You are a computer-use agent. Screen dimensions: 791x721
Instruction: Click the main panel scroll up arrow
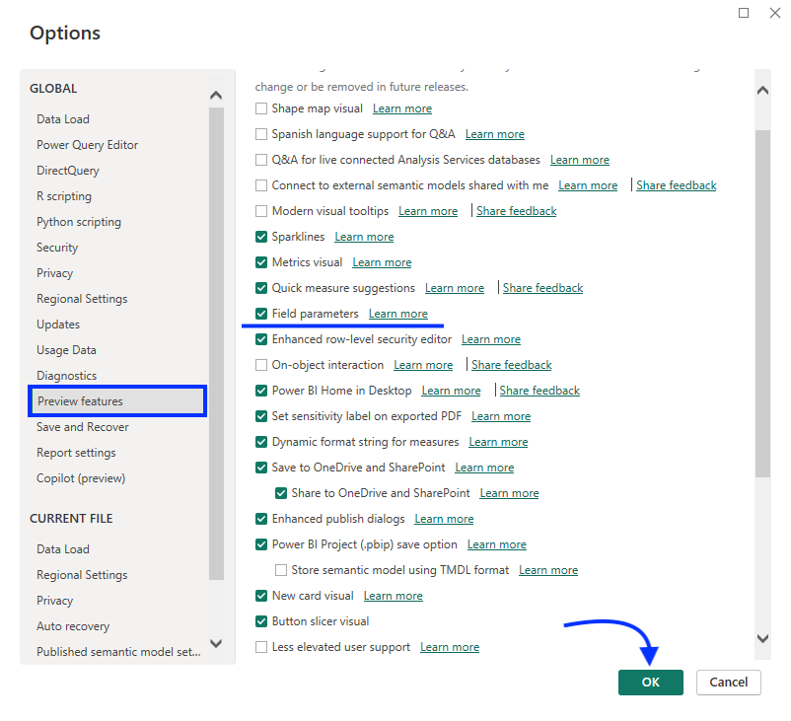click(x=762, y=91)
